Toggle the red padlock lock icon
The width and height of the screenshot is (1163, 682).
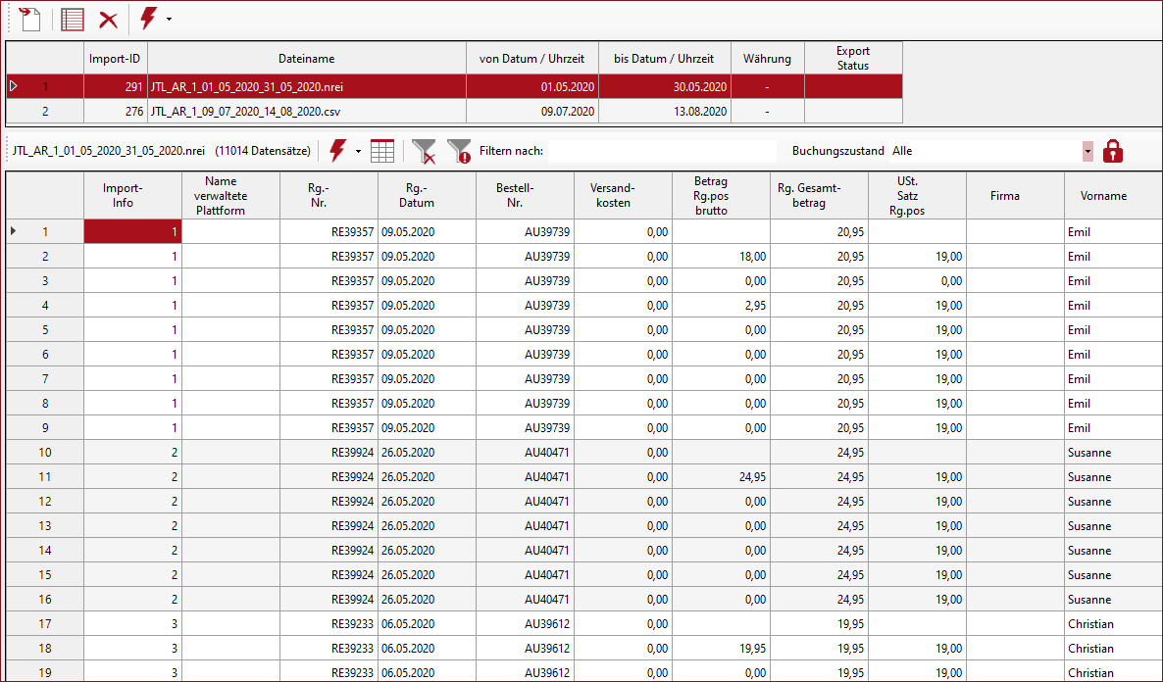pos(1112,151)
